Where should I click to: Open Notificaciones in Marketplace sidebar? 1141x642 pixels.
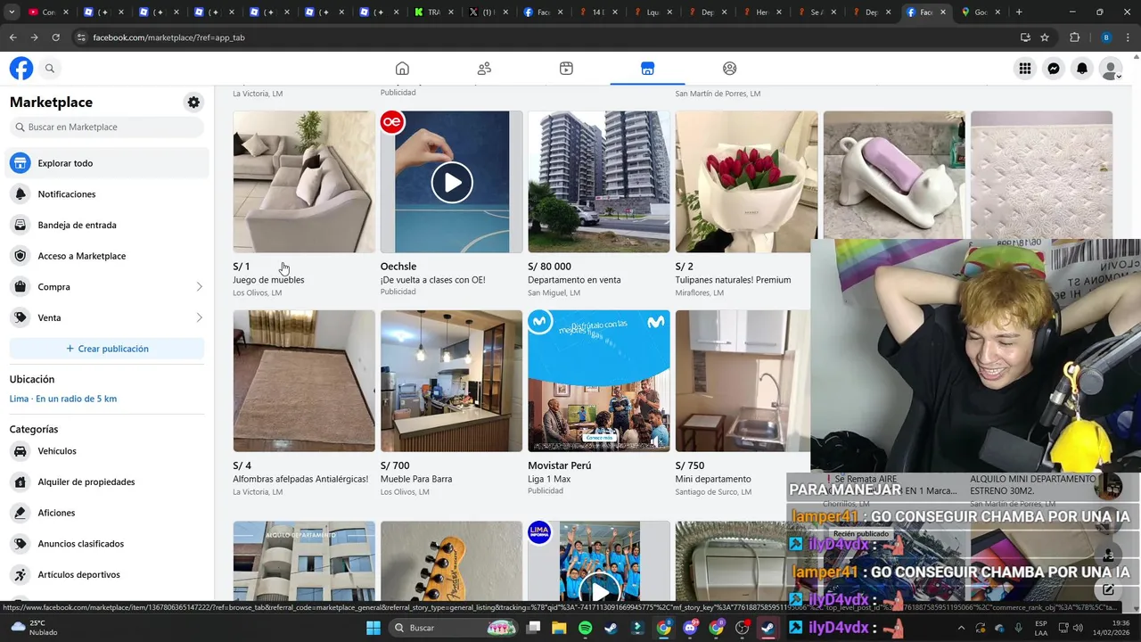[x=109, y=194]
